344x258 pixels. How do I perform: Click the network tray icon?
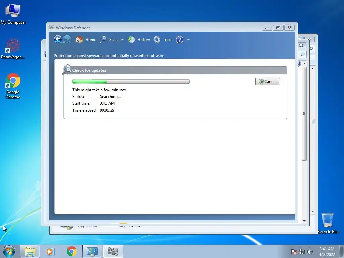pyautogui.click(x=302, y=252)
